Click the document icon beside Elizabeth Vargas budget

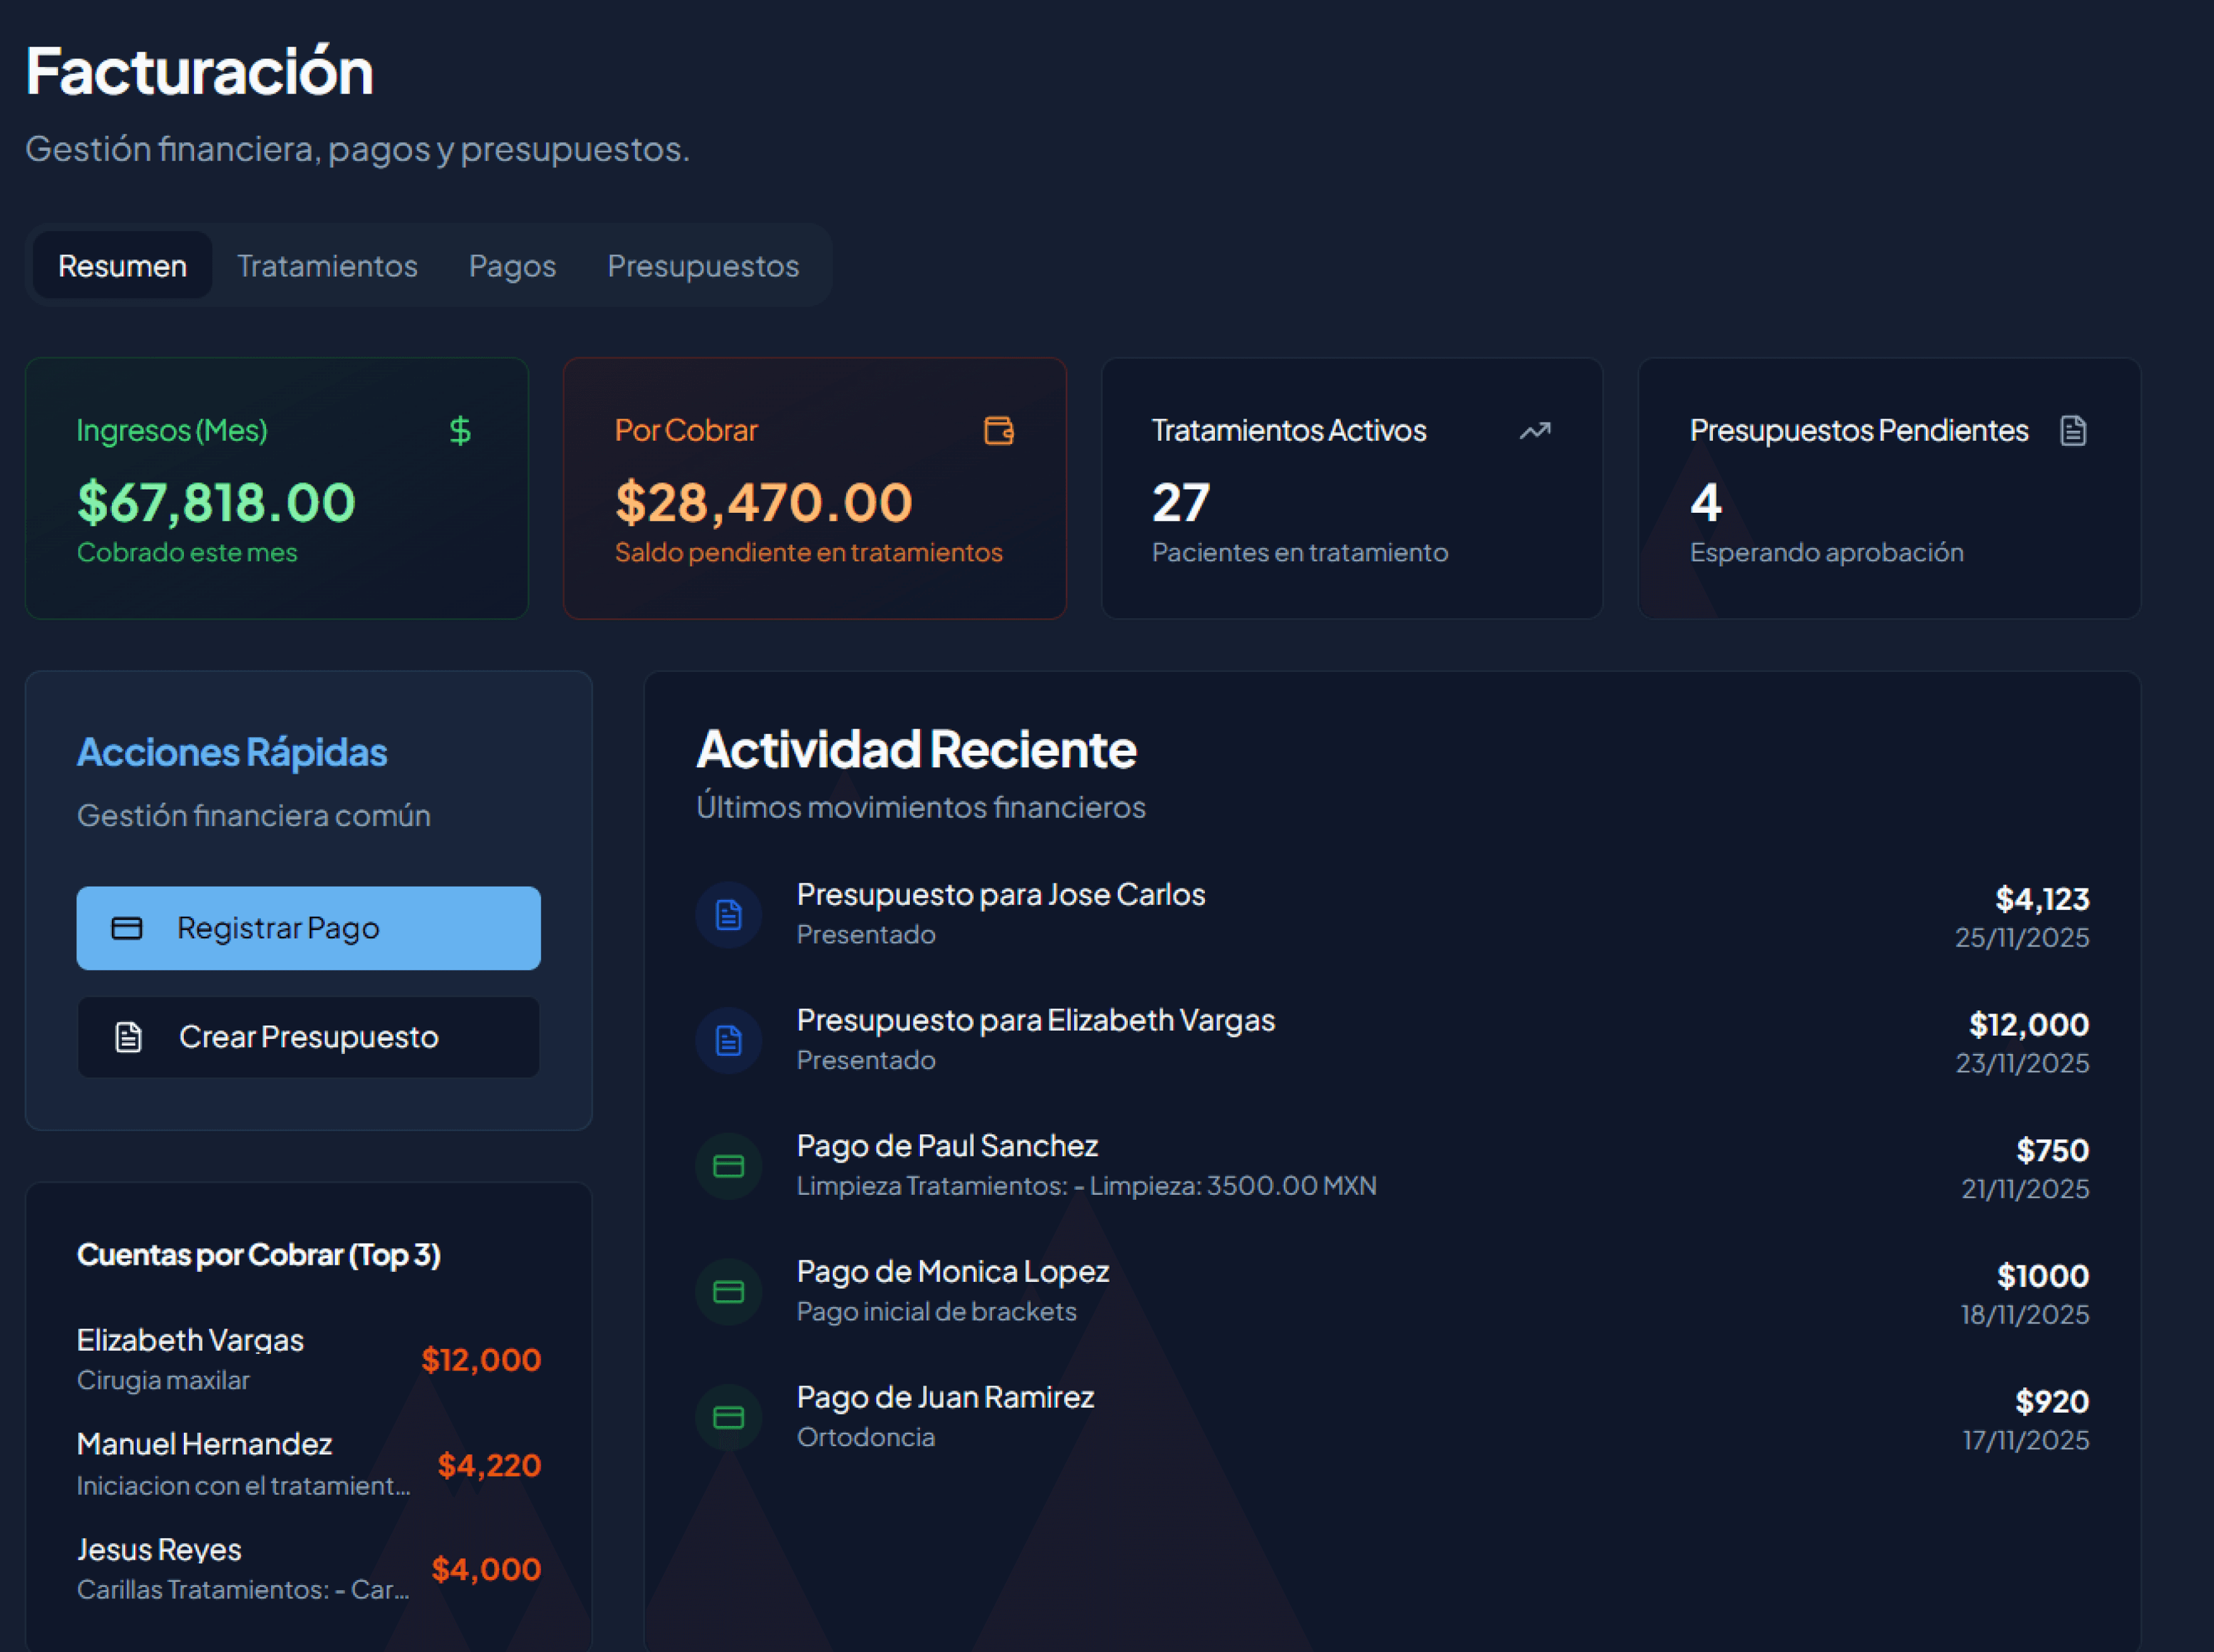[729, 1040]
